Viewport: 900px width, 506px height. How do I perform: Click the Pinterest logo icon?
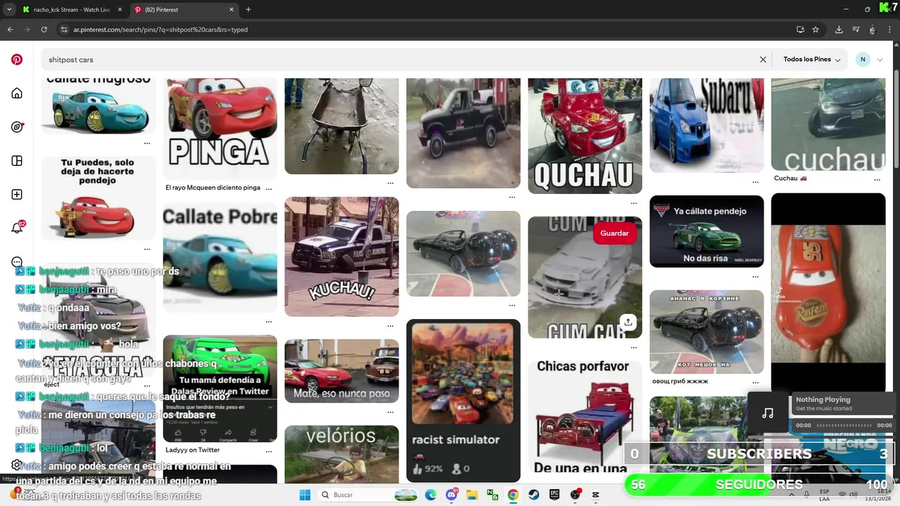(17, 60)
